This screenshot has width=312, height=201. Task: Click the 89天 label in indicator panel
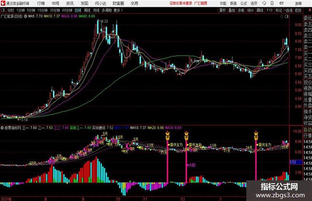(33, 163)
